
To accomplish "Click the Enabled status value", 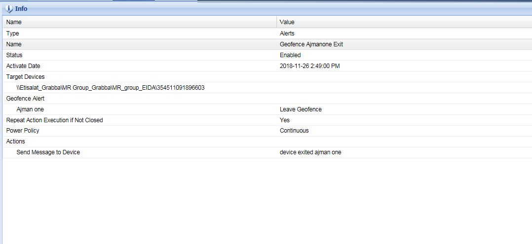I will click(x=290, y=55).
